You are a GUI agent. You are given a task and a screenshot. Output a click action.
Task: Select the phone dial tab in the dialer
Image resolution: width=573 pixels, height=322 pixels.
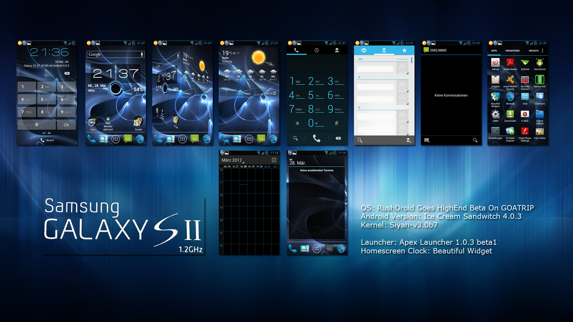click(296, 50)
